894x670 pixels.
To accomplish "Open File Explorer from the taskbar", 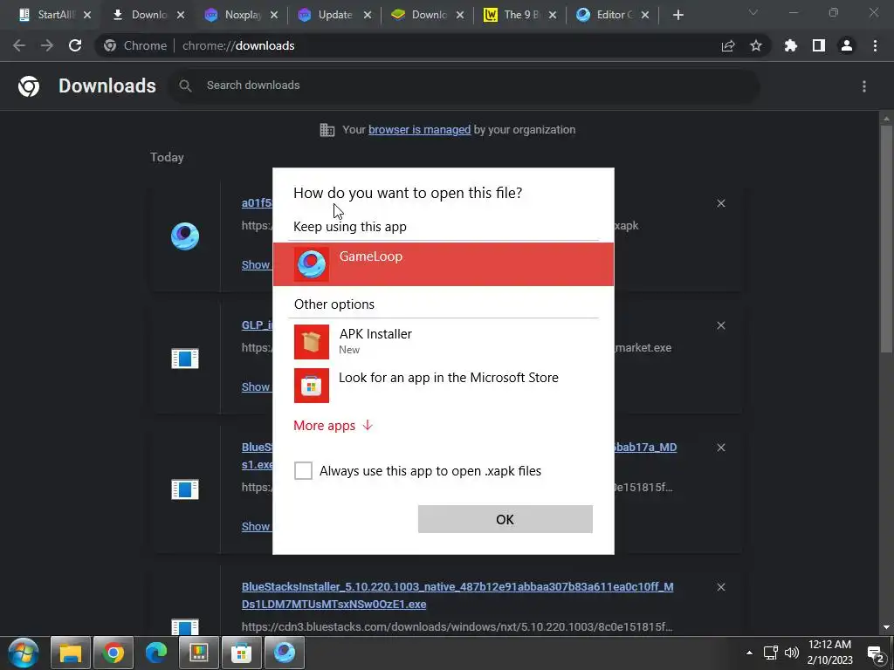I will click(x=71, y=653).
